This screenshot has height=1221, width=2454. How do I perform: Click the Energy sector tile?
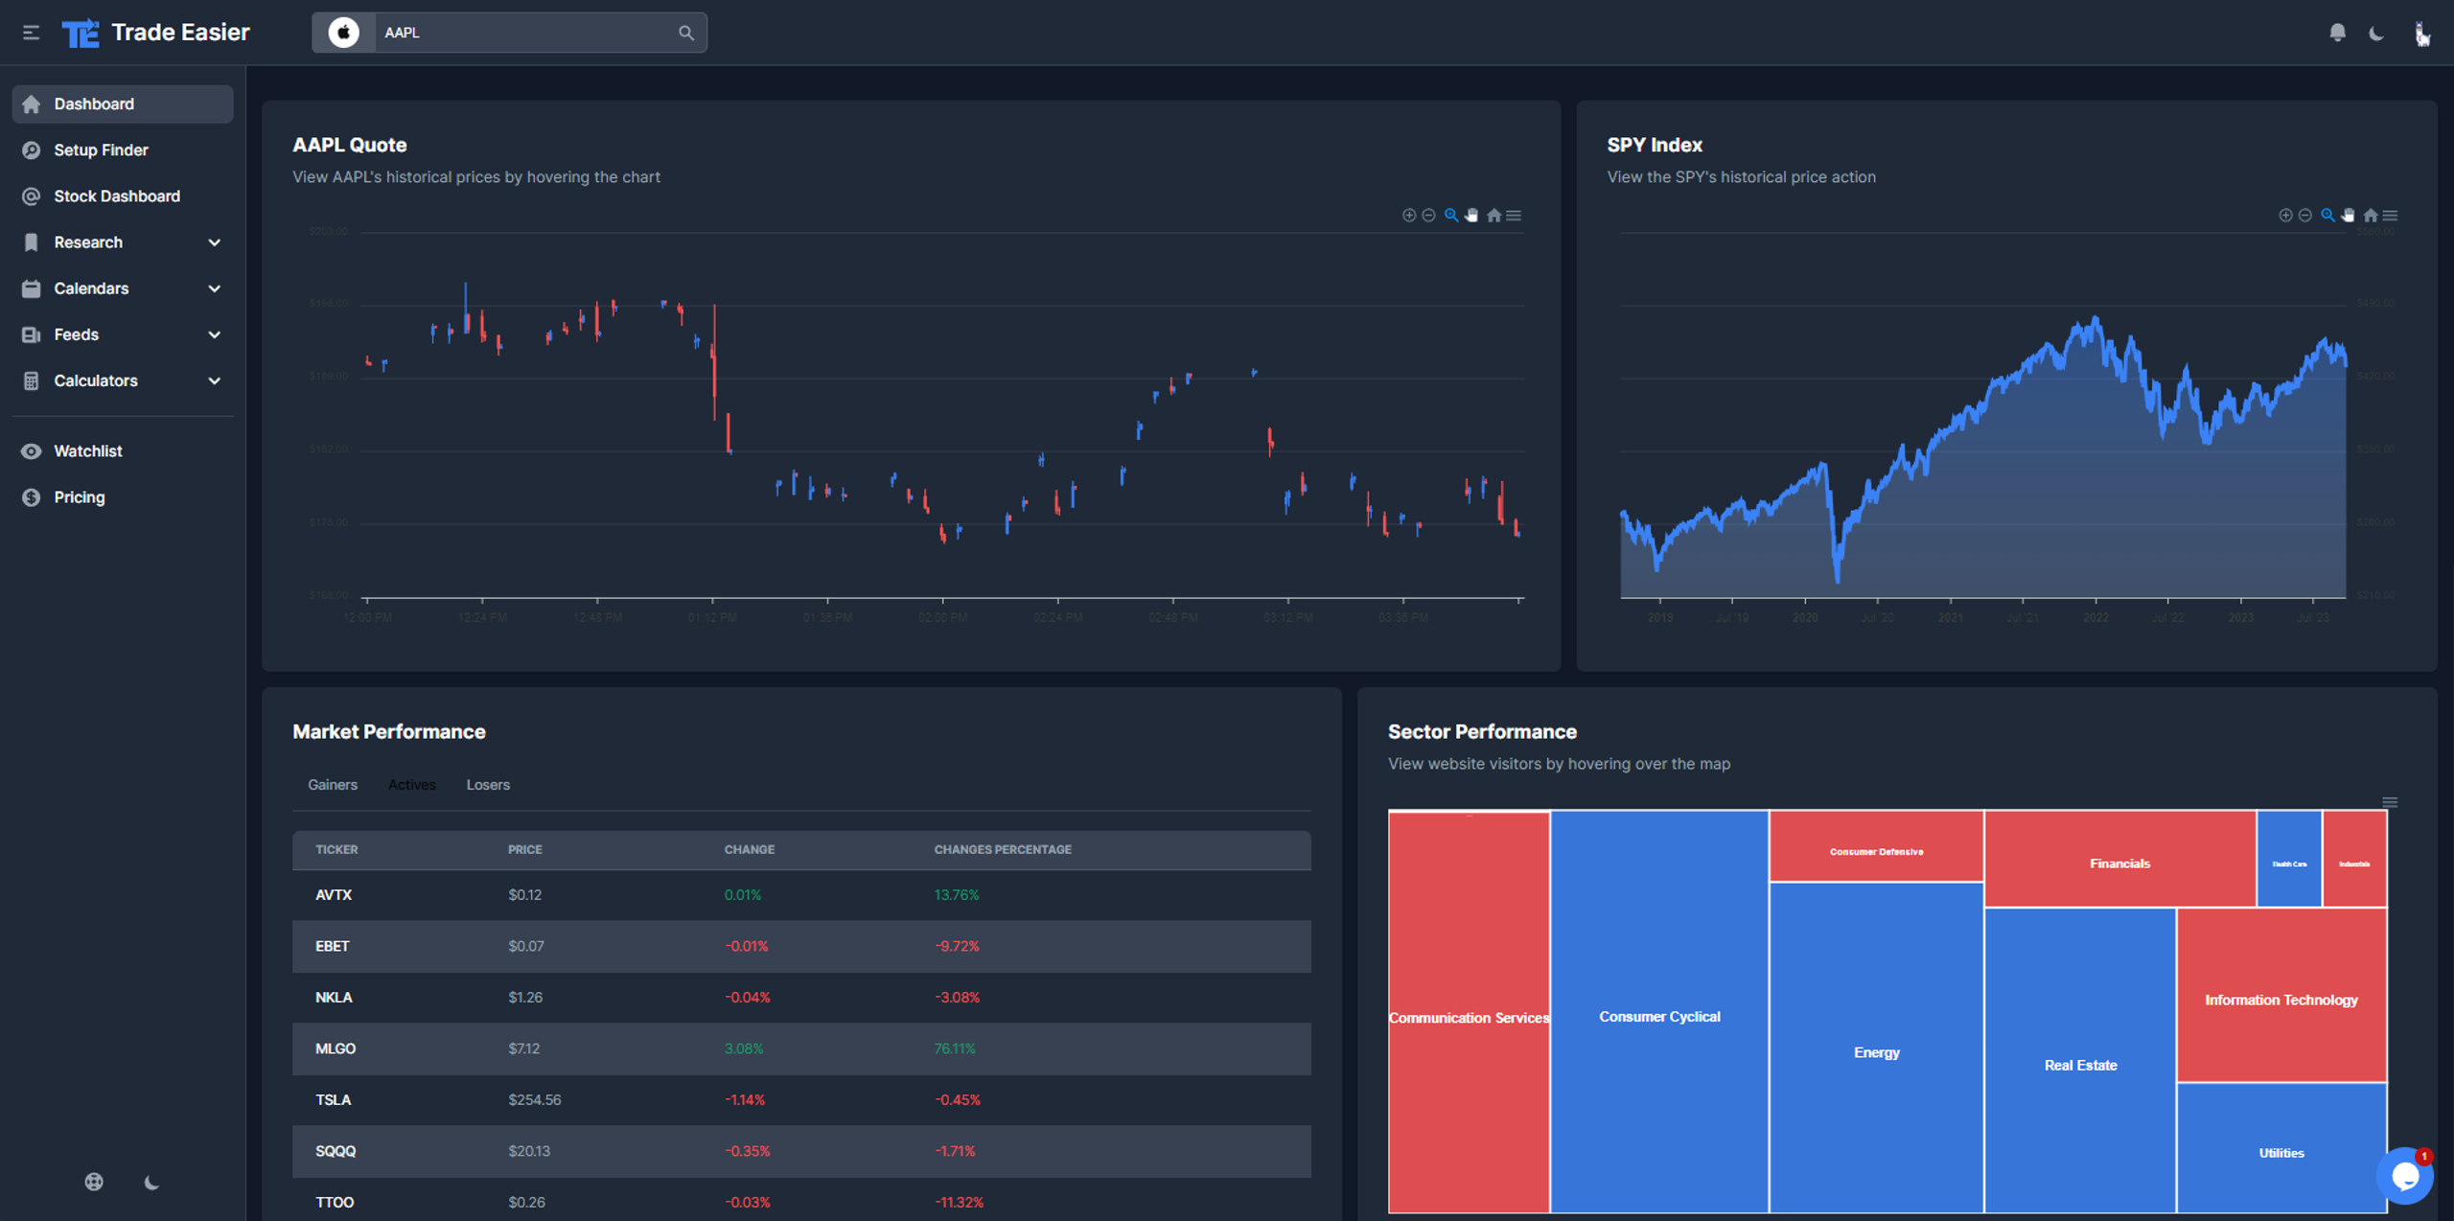click(1876, 1048)
